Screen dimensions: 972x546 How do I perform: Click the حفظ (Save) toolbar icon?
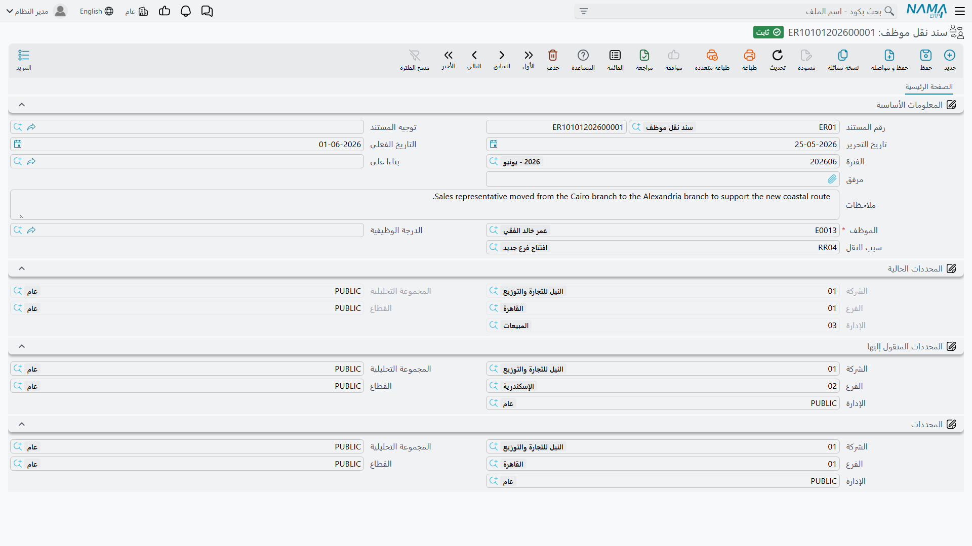[x=926, y=55]
